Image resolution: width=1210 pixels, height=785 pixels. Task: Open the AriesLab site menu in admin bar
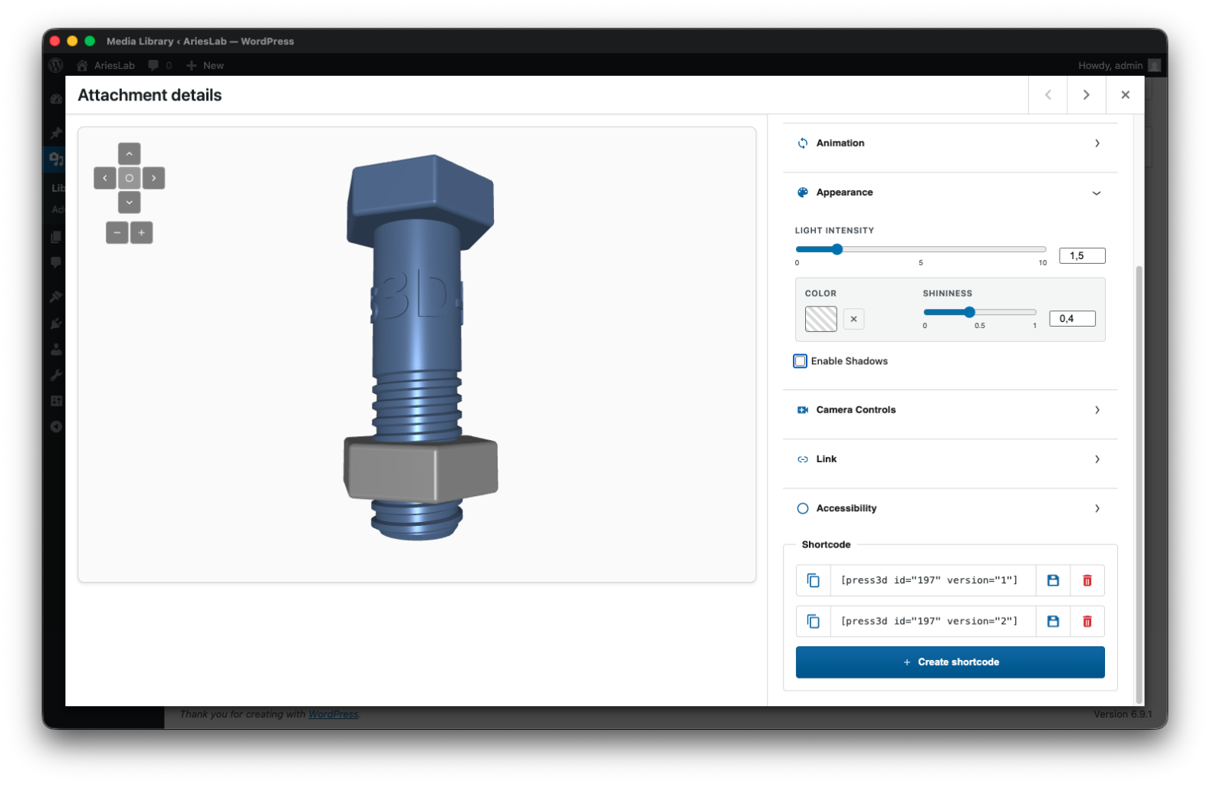[106, 65]
